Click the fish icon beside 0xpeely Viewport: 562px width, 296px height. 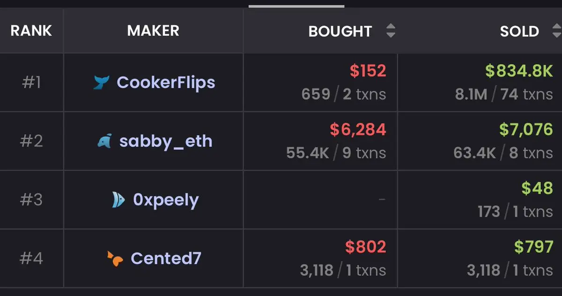(118, 200)
